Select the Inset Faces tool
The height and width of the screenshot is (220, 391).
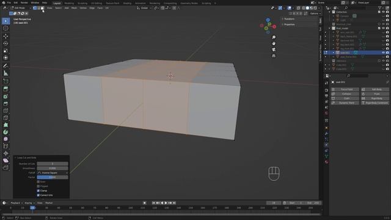pyautogui.click(x=5, y=97)
